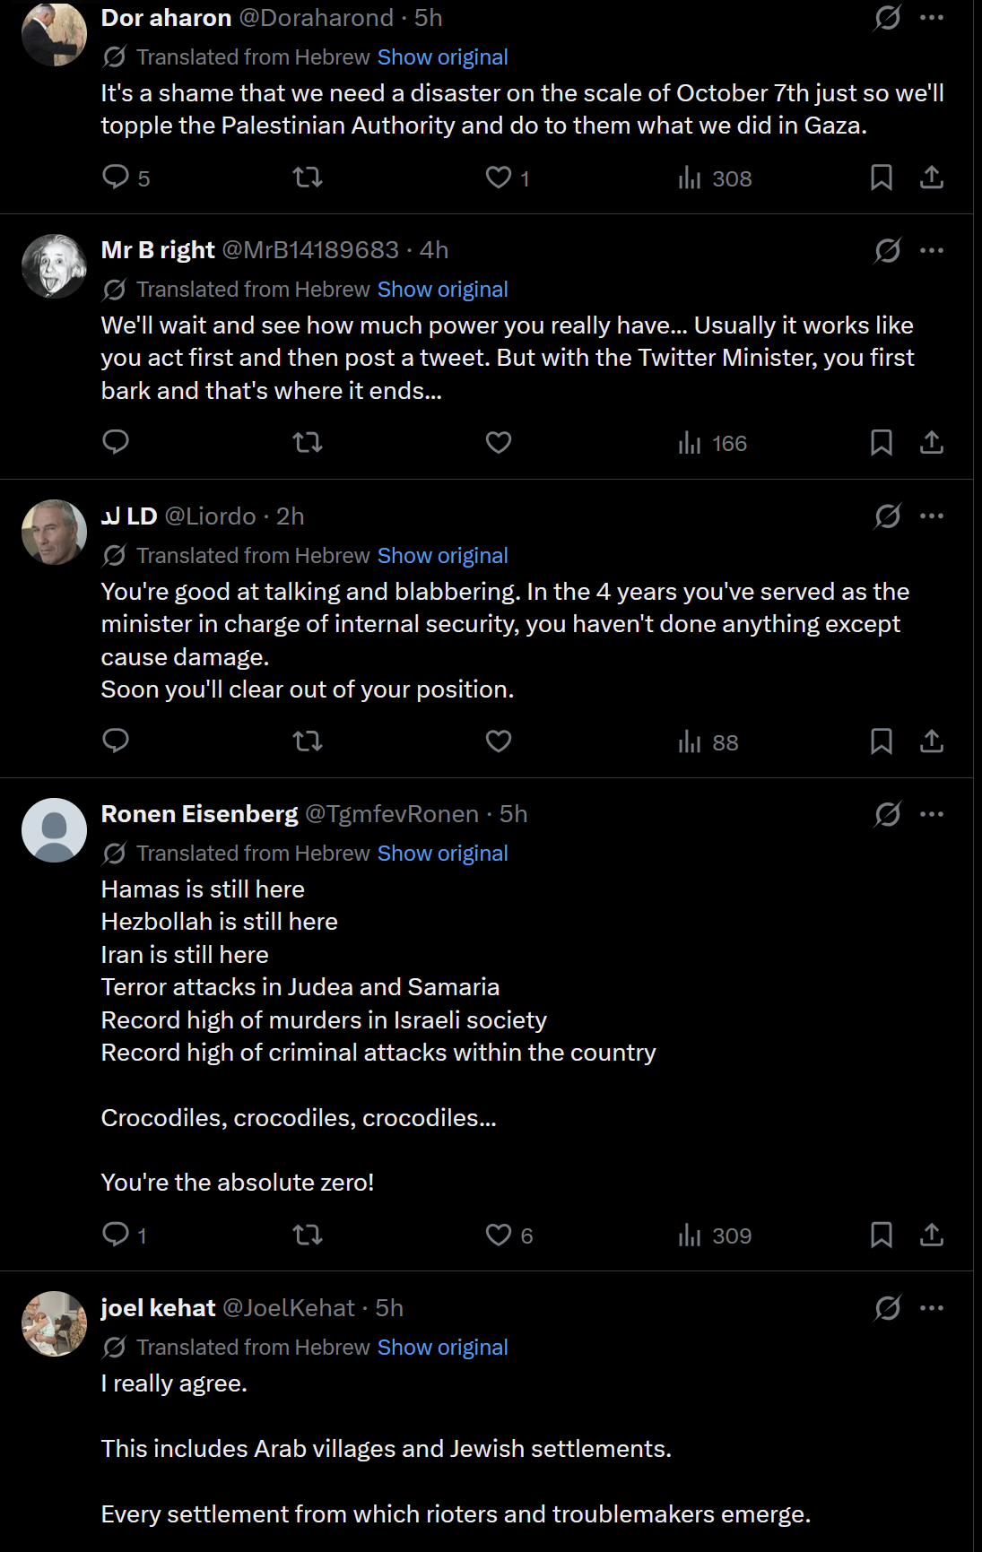Show original Hebrew of Mr B right's tweet
The image size is (982, 1552).
tap(443, 290)
